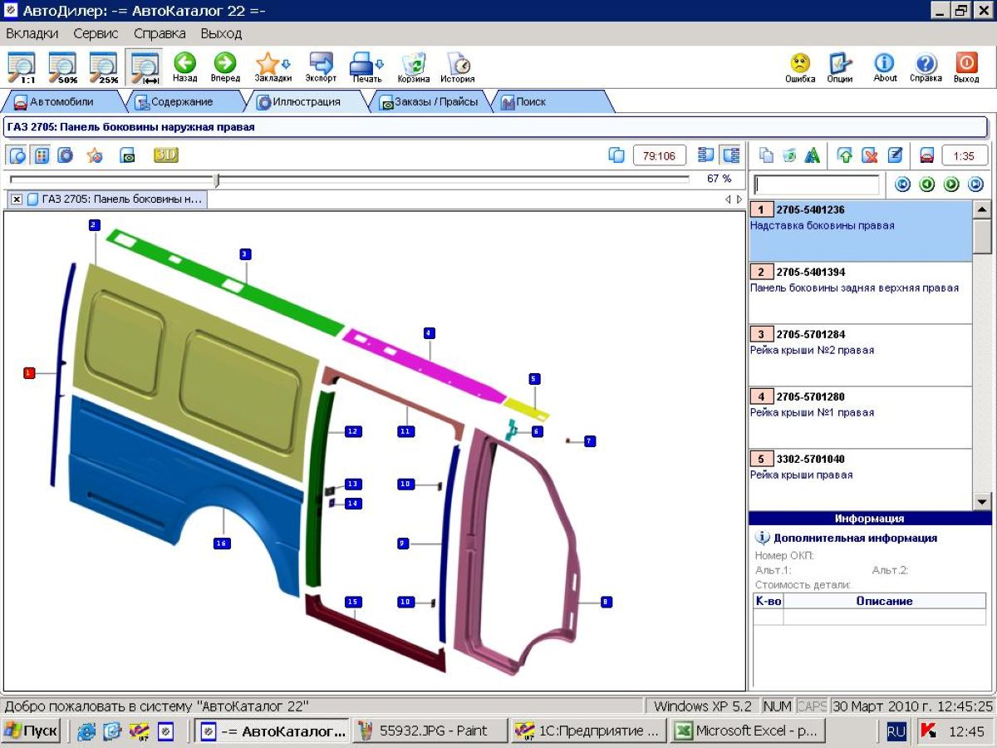Adjust the illustration zoom slider handle
The image size is (997, 748).
coord(217,180)
